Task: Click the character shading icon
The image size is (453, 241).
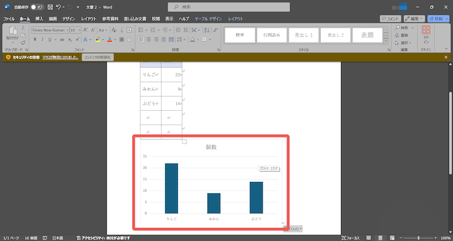Action: (x=122, y=40)
